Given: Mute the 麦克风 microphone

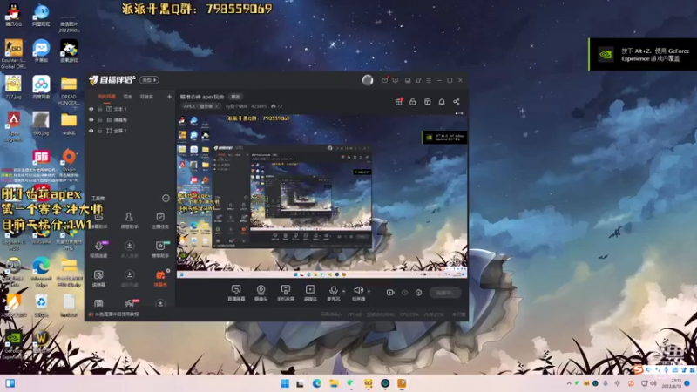Looking at the screenshot, I should click(x=333, y=293).
